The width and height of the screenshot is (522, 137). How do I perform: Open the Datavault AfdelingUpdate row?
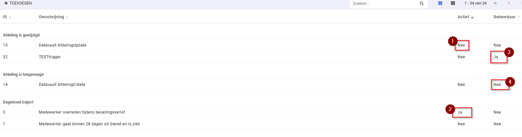point(261,45)
